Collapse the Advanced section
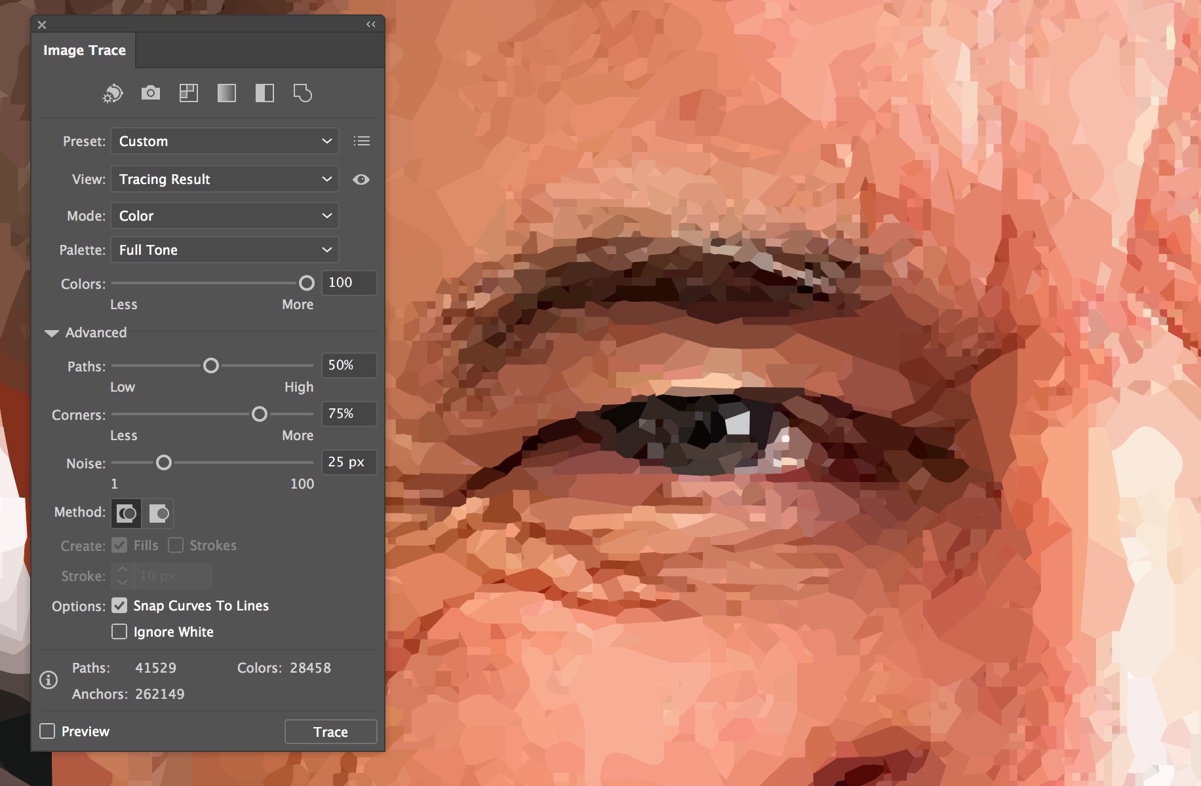The image size is (1201, 786). [52, 333]
